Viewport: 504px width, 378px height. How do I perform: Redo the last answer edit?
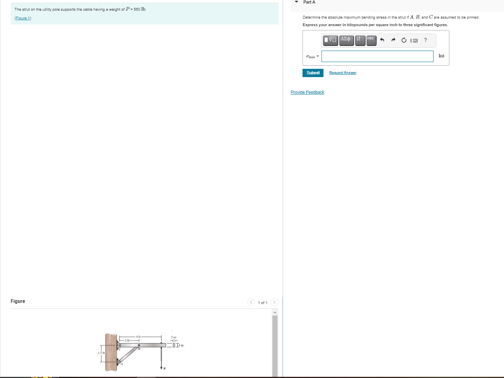coord(393,40)
